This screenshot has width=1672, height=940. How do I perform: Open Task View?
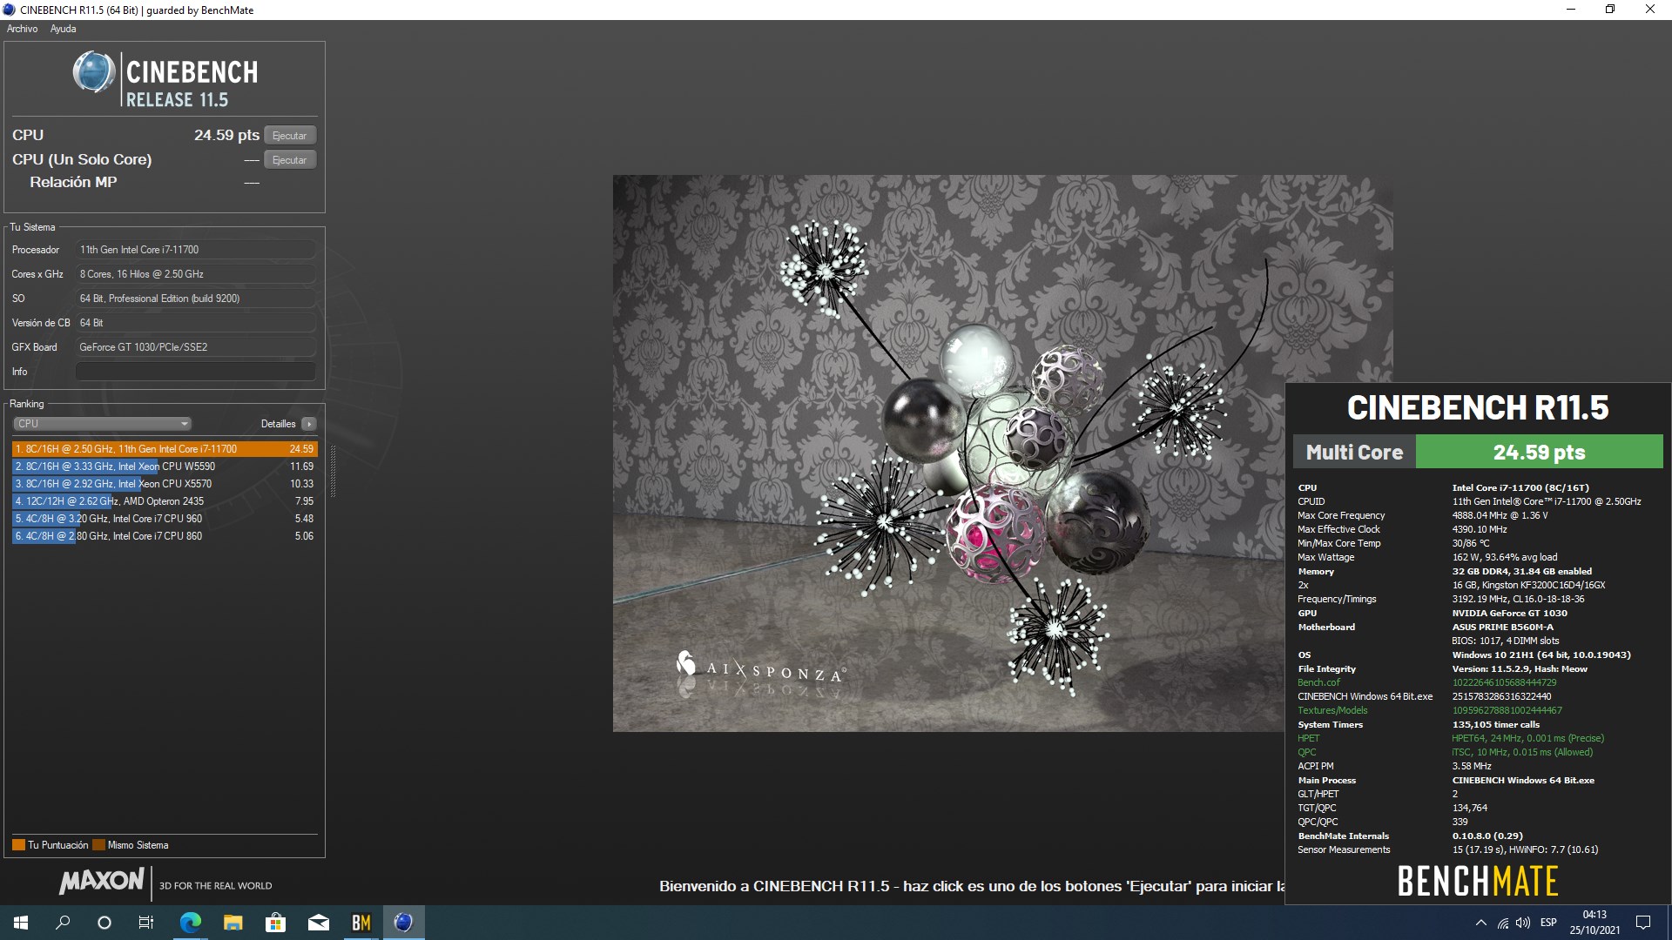coord(146,923)
